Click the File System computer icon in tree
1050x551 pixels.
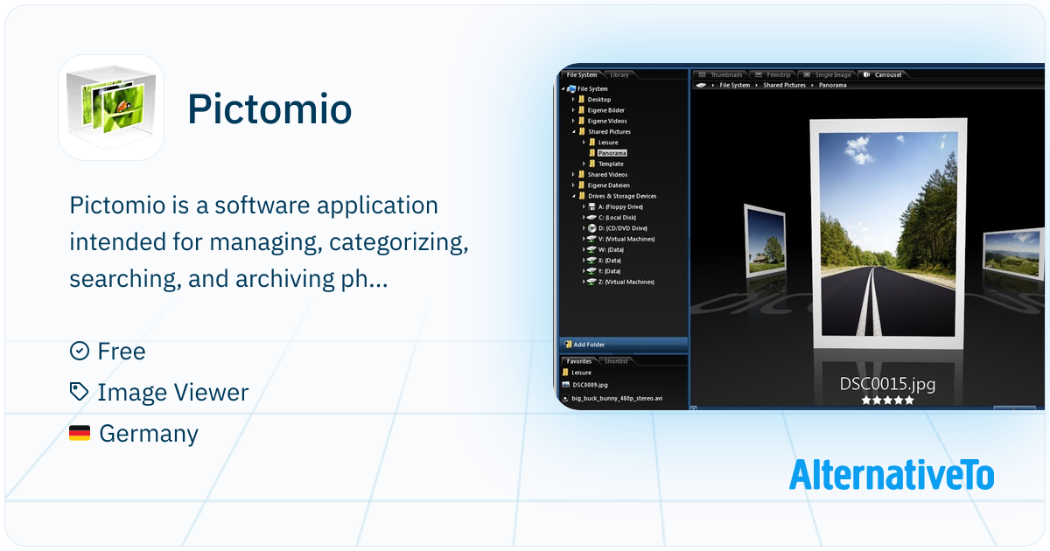click(x=571, y=89)
